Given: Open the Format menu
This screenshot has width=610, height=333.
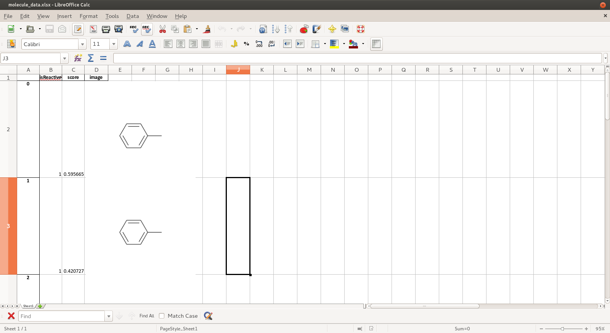Looking at the screenshot, I should 88,16.
